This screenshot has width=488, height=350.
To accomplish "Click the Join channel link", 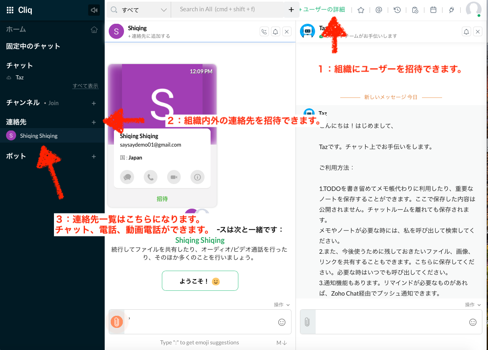I will tap(54, 103).
